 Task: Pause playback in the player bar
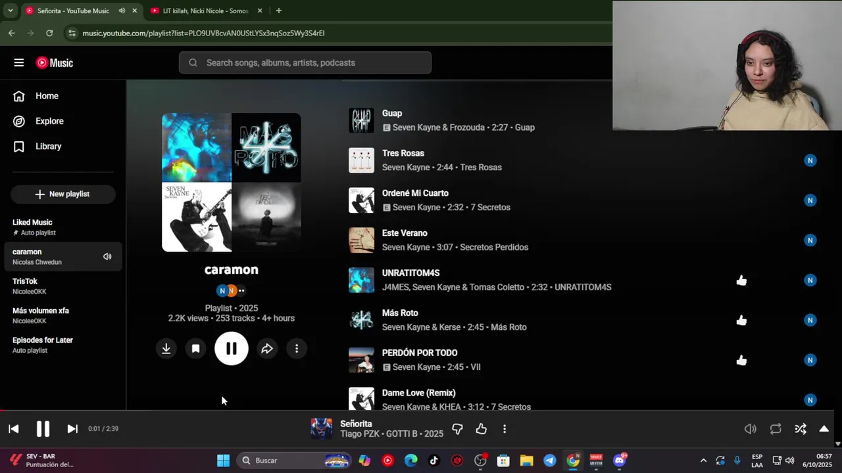43,428
